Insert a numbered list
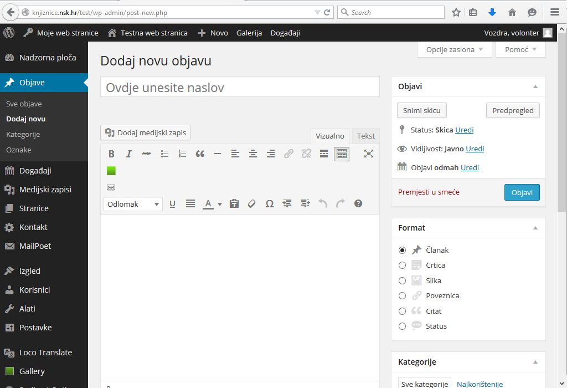The width and height of the screenshot is (567, 388). [x=182, y=154]
